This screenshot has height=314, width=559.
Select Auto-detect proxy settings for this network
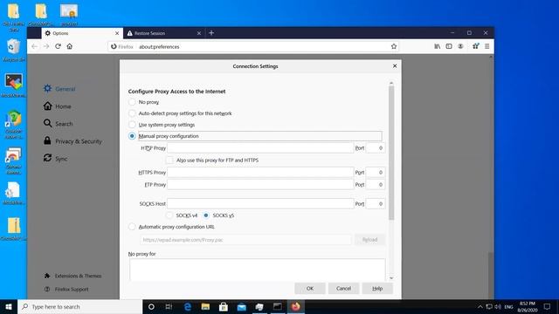[132, 113]
